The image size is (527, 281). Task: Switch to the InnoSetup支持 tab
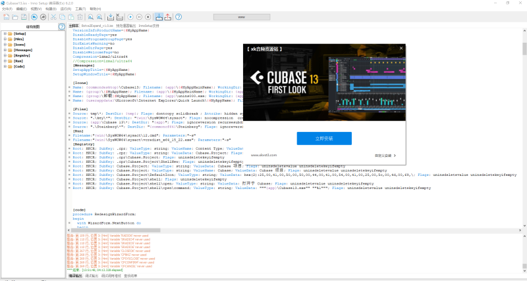(149, 26)
